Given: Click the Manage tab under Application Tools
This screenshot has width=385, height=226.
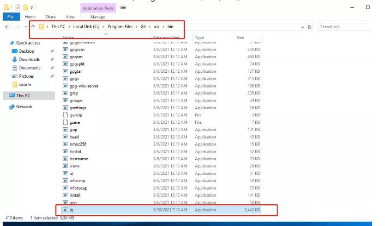Looking at the screenshot, I should [x=98, y=17].
